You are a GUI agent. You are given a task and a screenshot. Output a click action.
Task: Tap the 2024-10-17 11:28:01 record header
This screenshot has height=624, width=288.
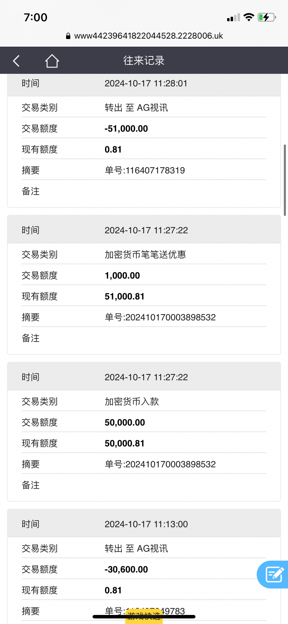click(x=146, y=84)
